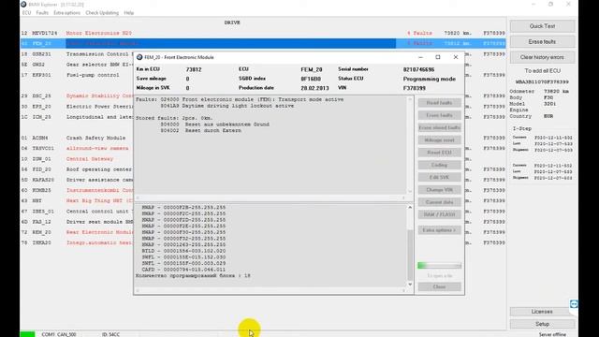The image size is (599, 337).
Task: Expand the Extra options > button
Action: click(x=439, y=230)
